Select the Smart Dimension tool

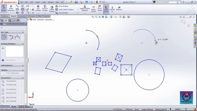tap(11, 8)
